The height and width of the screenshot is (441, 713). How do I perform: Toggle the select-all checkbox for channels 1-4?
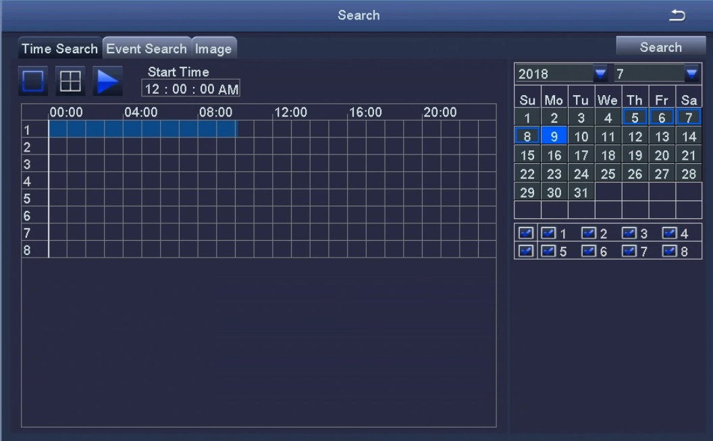(526, 233)
